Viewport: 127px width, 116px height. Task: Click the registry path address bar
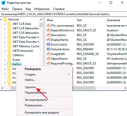pos(63,14)
